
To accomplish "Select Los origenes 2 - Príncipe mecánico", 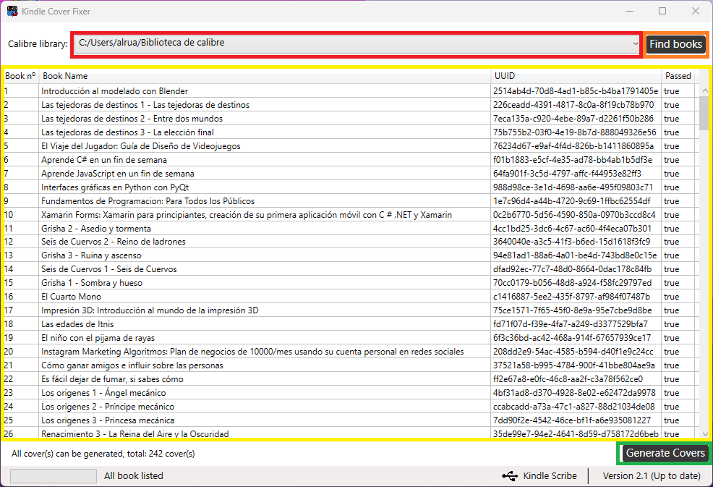I will [x=349, y=407].
